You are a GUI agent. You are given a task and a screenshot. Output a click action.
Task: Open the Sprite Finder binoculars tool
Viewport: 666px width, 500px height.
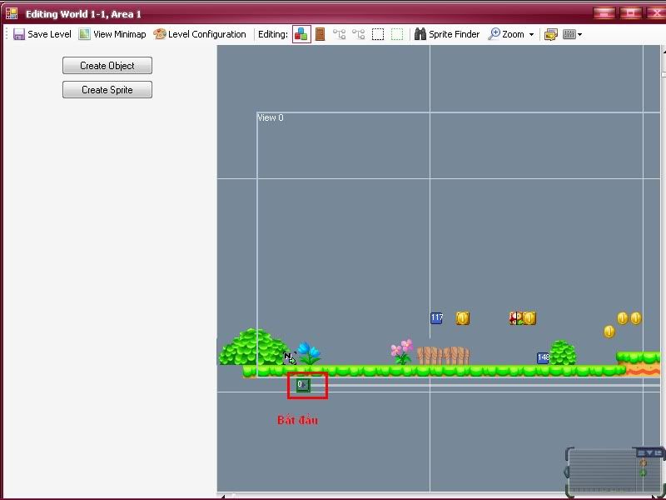click(x=447, y=34)
